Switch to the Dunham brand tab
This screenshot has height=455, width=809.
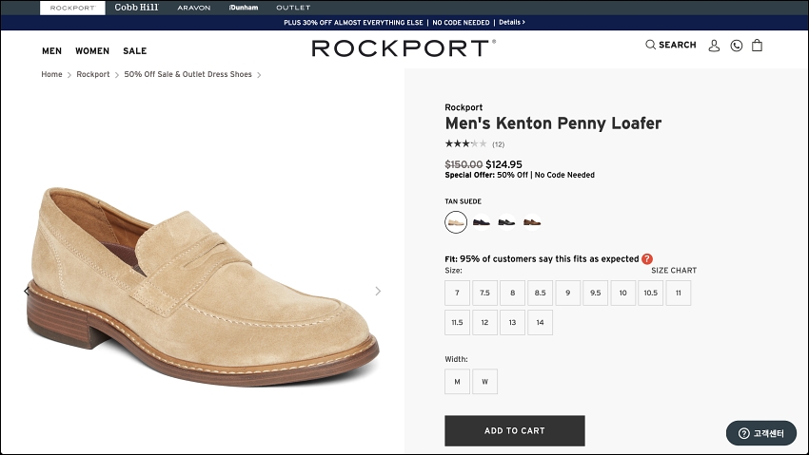[x=244, y=8]
